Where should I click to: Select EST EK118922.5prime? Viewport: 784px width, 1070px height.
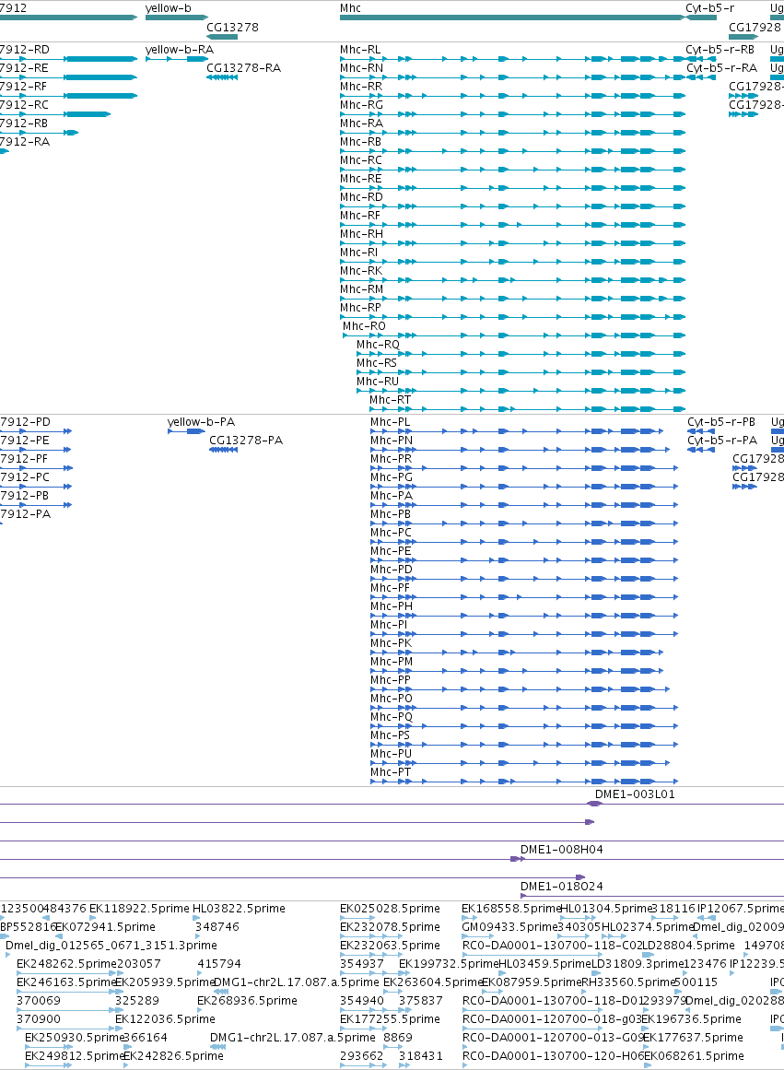[x=139, y=909]
